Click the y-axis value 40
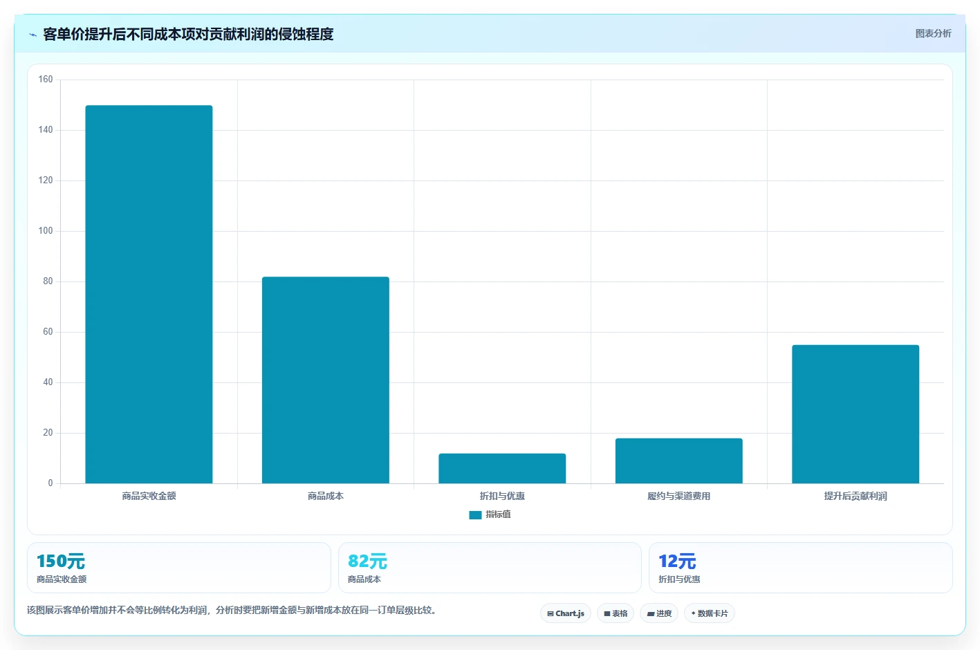The height and width of the screenshot is (650, 980). (x=48, y=382)
